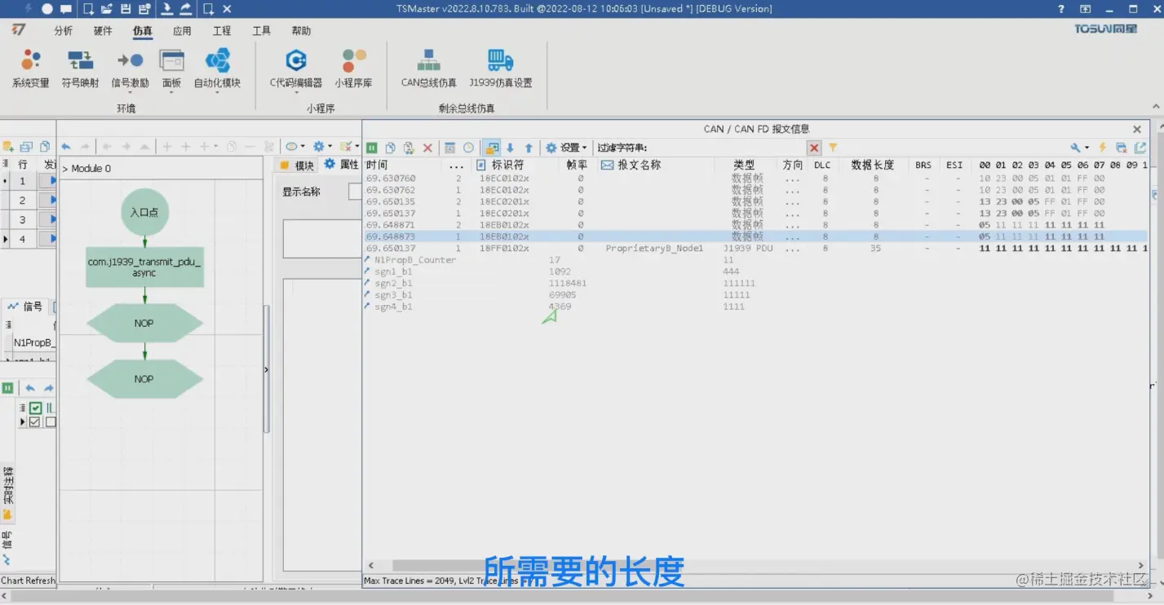The image size is (1164, 605).
Task: Open the 帮助 ribbon tab
Action: (301, 31)
